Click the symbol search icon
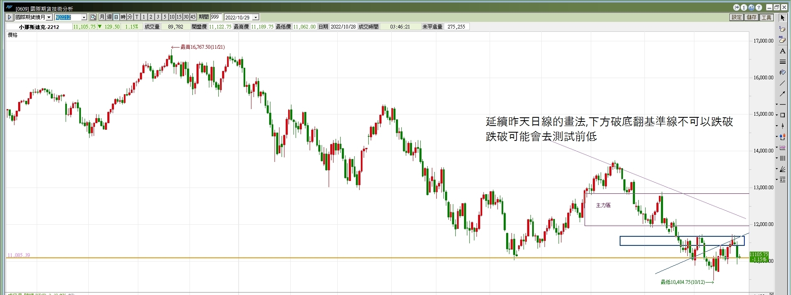 coord(93,17)
